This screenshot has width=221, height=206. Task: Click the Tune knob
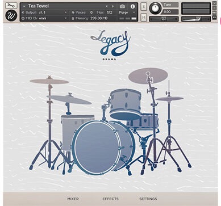(x=155, y=8)
